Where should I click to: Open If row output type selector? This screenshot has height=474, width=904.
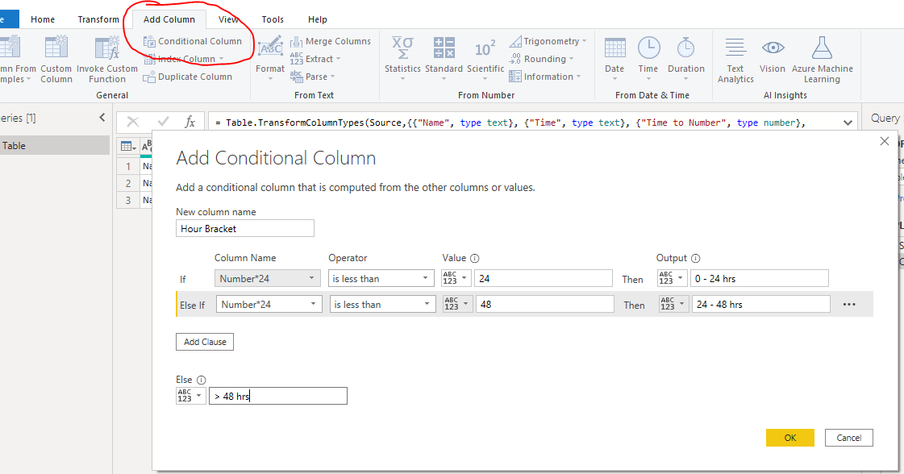pyautogui.click(x=673, y=279)
